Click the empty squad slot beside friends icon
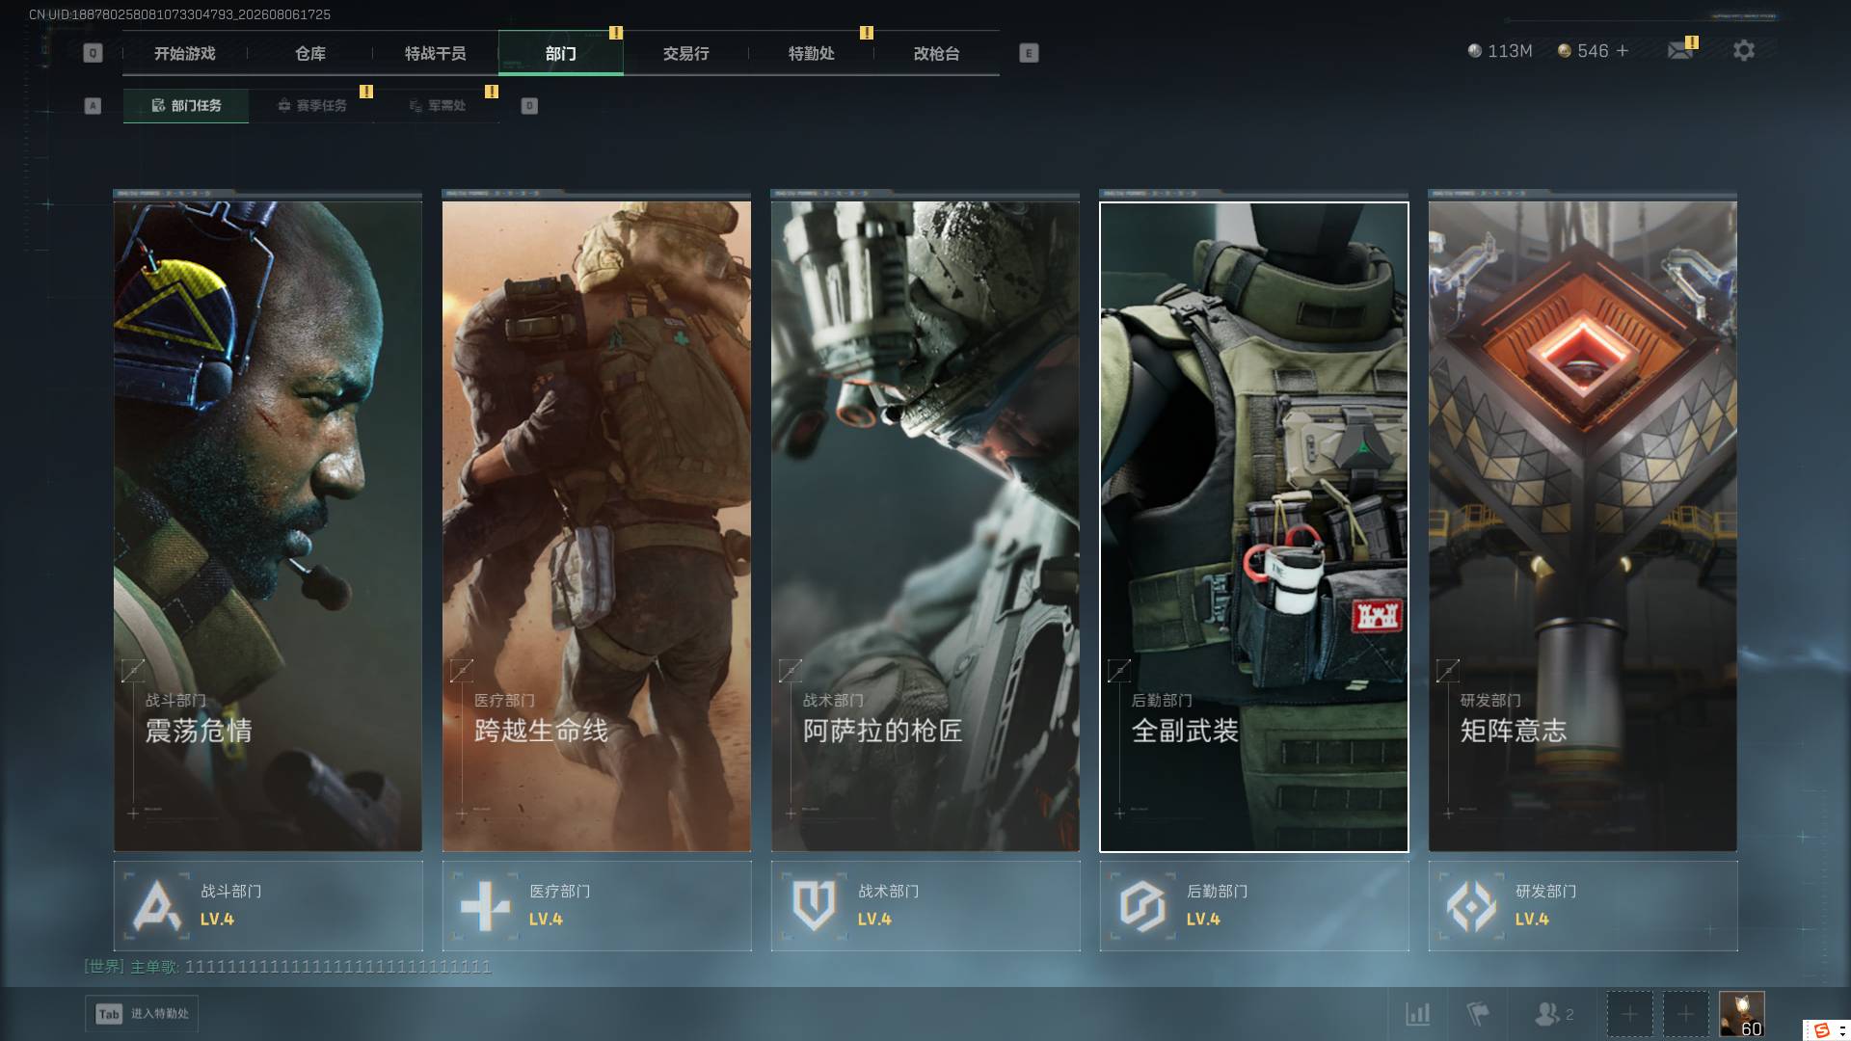The width and height of the screenshot is (1851, 1041). tap(1629, 1014)
